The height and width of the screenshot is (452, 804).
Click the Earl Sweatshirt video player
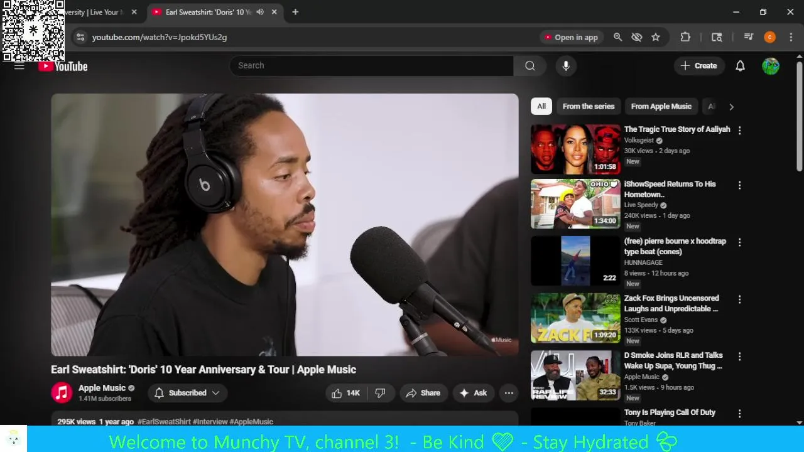pos(285,225)
